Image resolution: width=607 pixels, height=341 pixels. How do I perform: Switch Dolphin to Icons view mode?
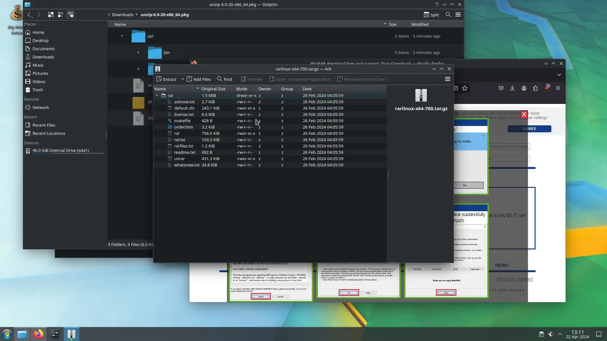click(51, 15)
